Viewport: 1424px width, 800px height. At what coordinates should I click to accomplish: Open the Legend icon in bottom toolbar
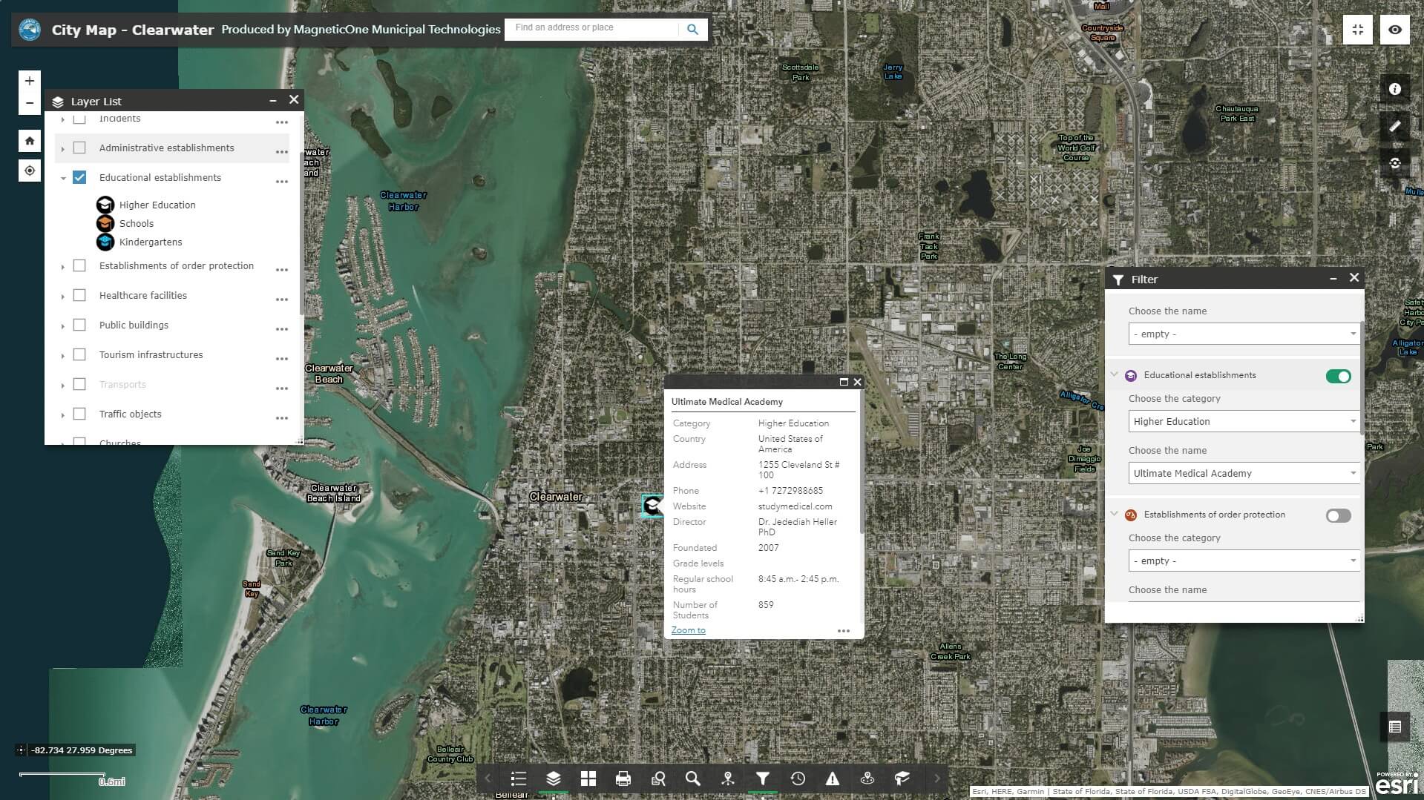coord(518,778)
